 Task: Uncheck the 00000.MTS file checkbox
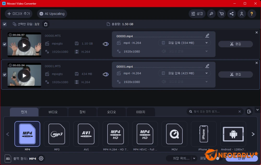[4, 44]
